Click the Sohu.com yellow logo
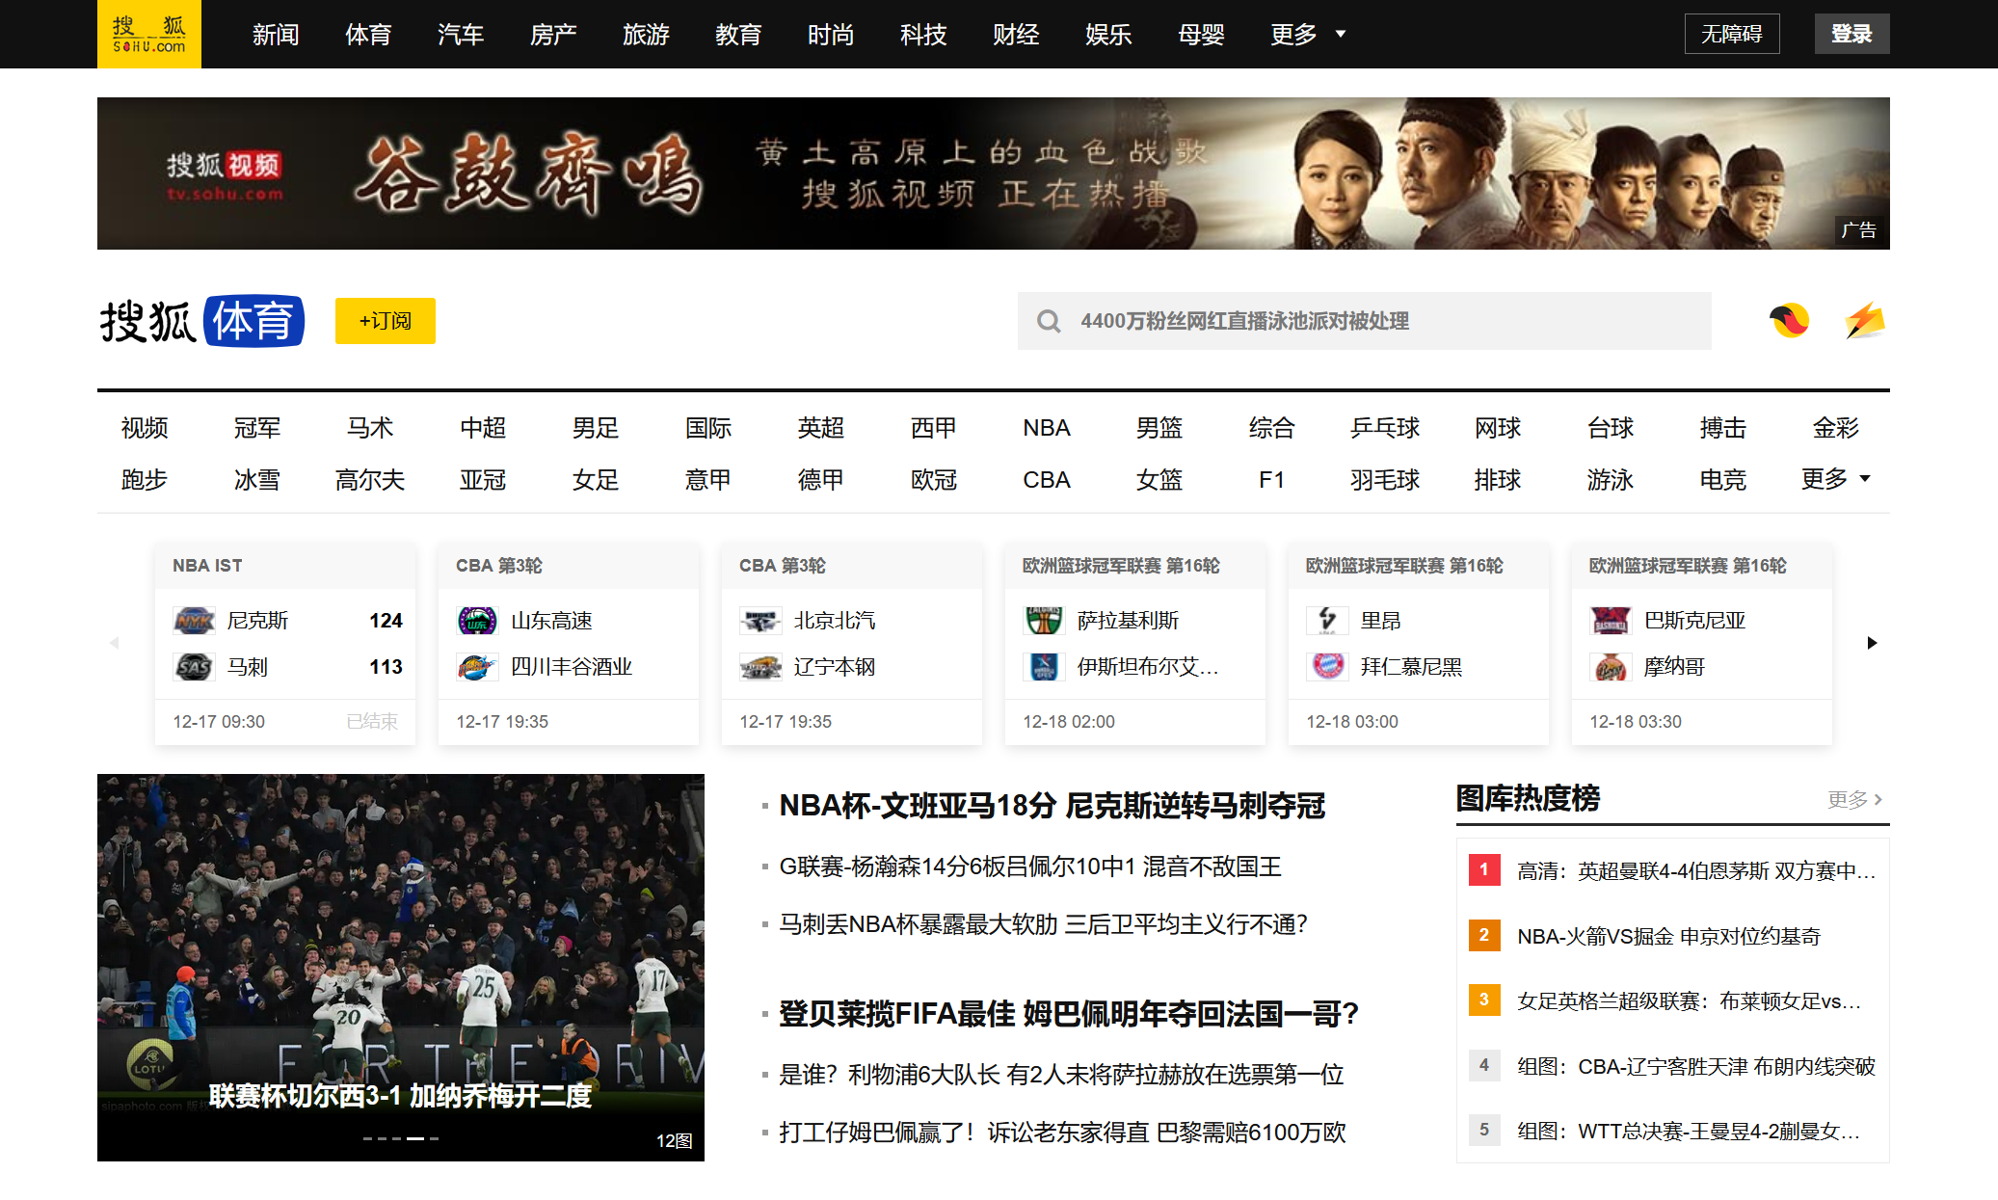1998x1200 pixels. [x=149, y=34]
